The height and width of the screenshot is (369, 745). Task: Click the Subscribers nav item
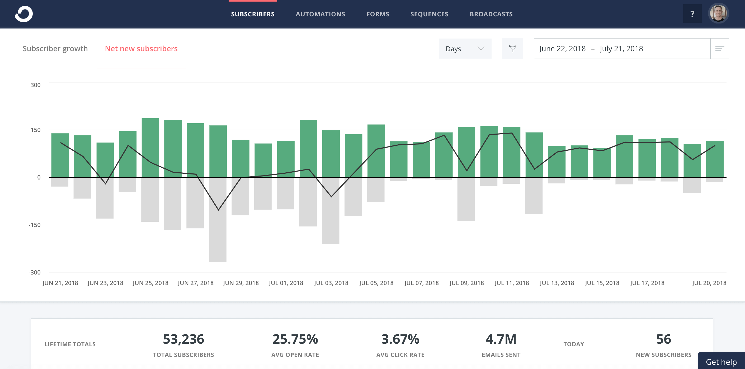252,14
